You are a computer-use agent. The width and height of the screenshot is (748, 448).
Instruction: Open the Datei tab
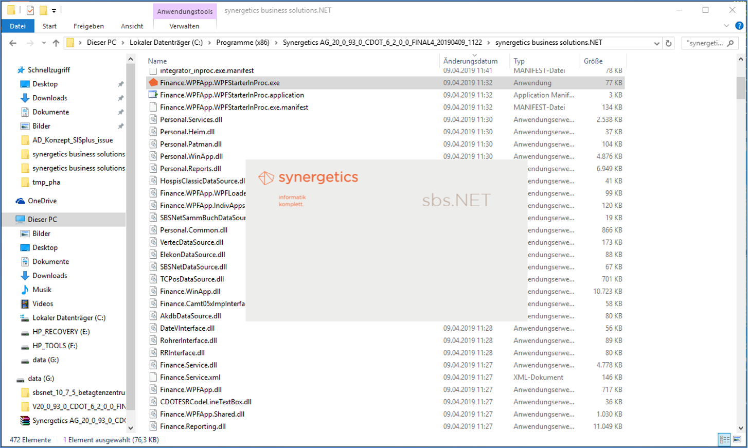17,26
